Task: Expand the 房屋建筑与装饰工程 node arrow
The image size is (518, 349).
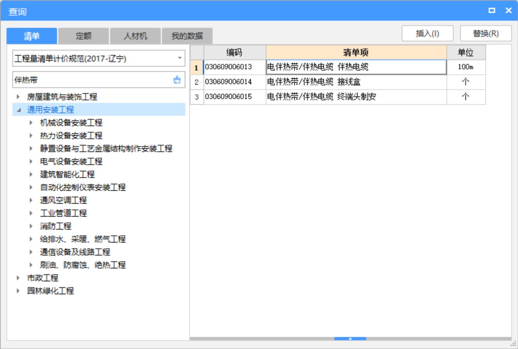Action: click(18, 97)
